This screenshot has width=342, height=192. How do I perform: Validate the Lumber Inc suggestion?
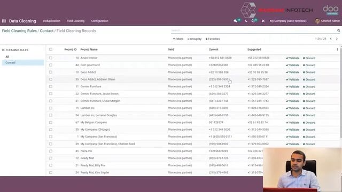click(292, 108)
